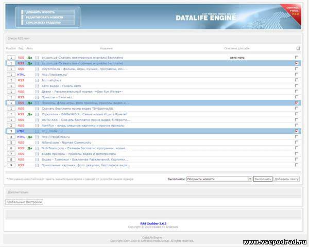Open info [i] for Null-Team.com feed
Image resolution: width=309 pixels, height=247 pixels.
37,148
